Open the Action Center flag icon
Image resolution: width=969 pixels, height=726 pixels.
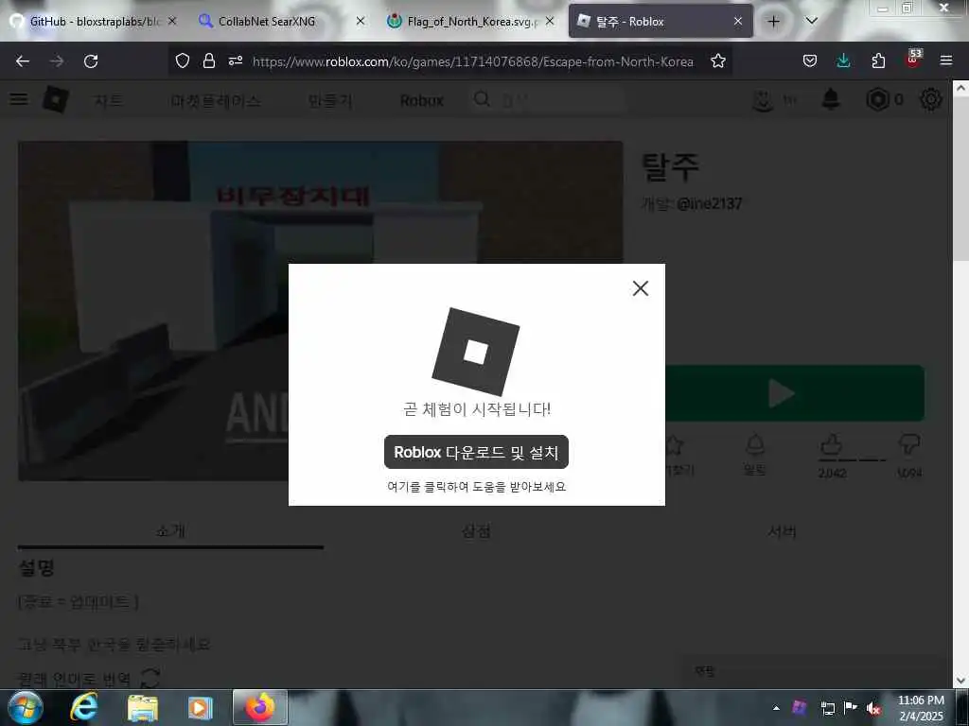coord(851,707)
